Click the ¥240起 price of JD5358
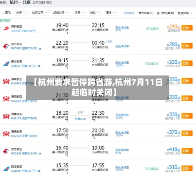 coord(173,27)
